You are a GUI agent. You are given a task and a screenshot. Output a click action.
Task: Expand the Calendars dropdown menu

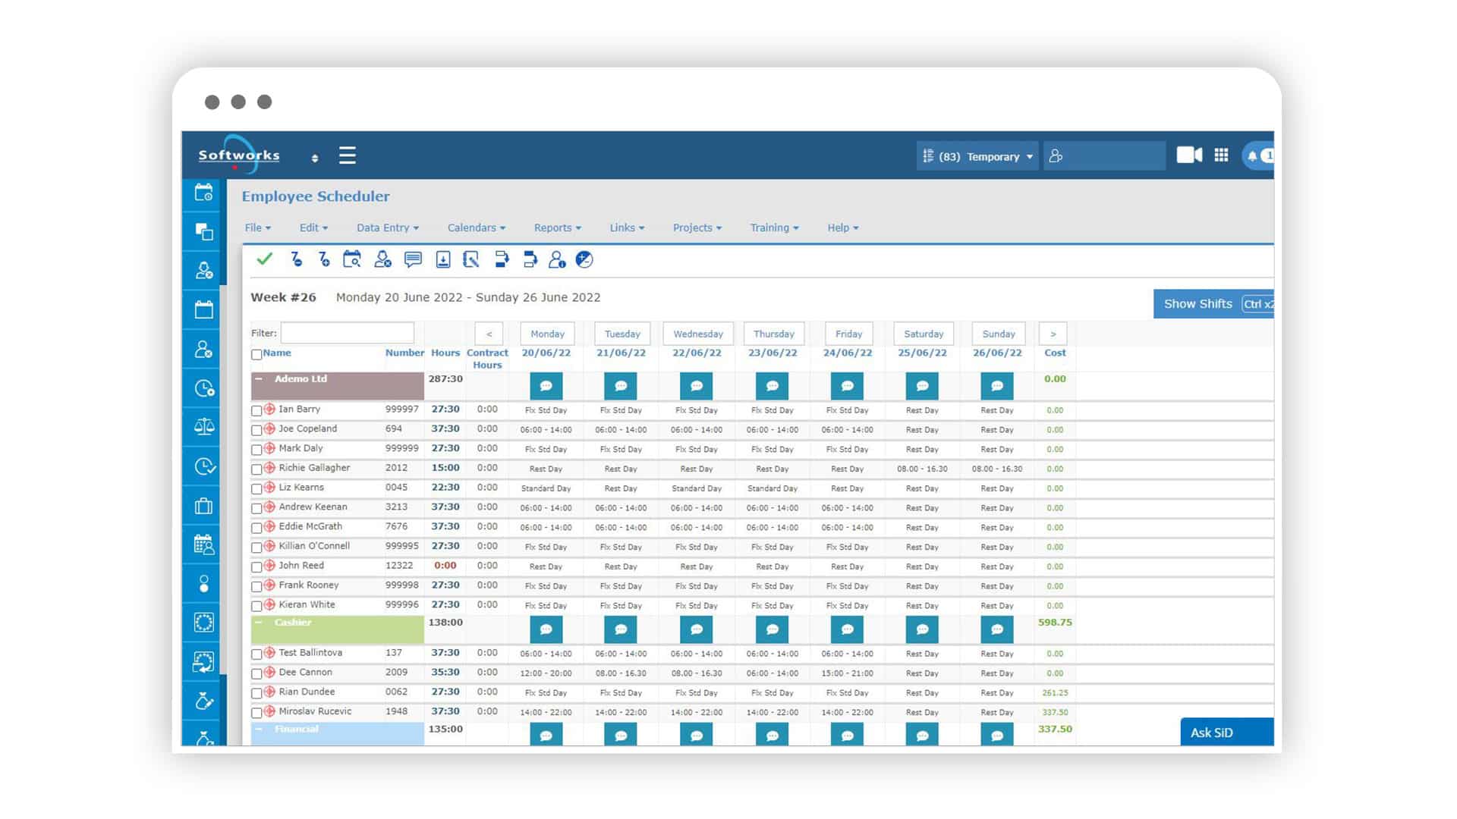tap(475, 227)
